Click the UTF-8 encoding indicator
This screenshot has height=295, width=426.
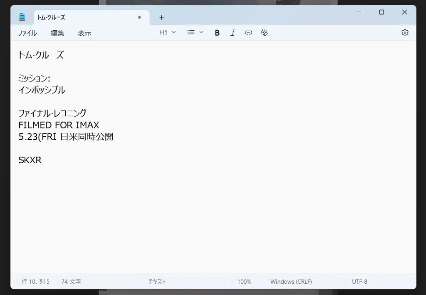[x=359, y=282]
